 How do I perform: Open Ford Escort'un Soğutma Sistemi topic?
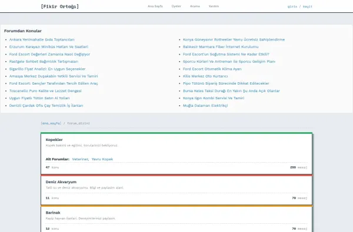click(x=226, y=54)
